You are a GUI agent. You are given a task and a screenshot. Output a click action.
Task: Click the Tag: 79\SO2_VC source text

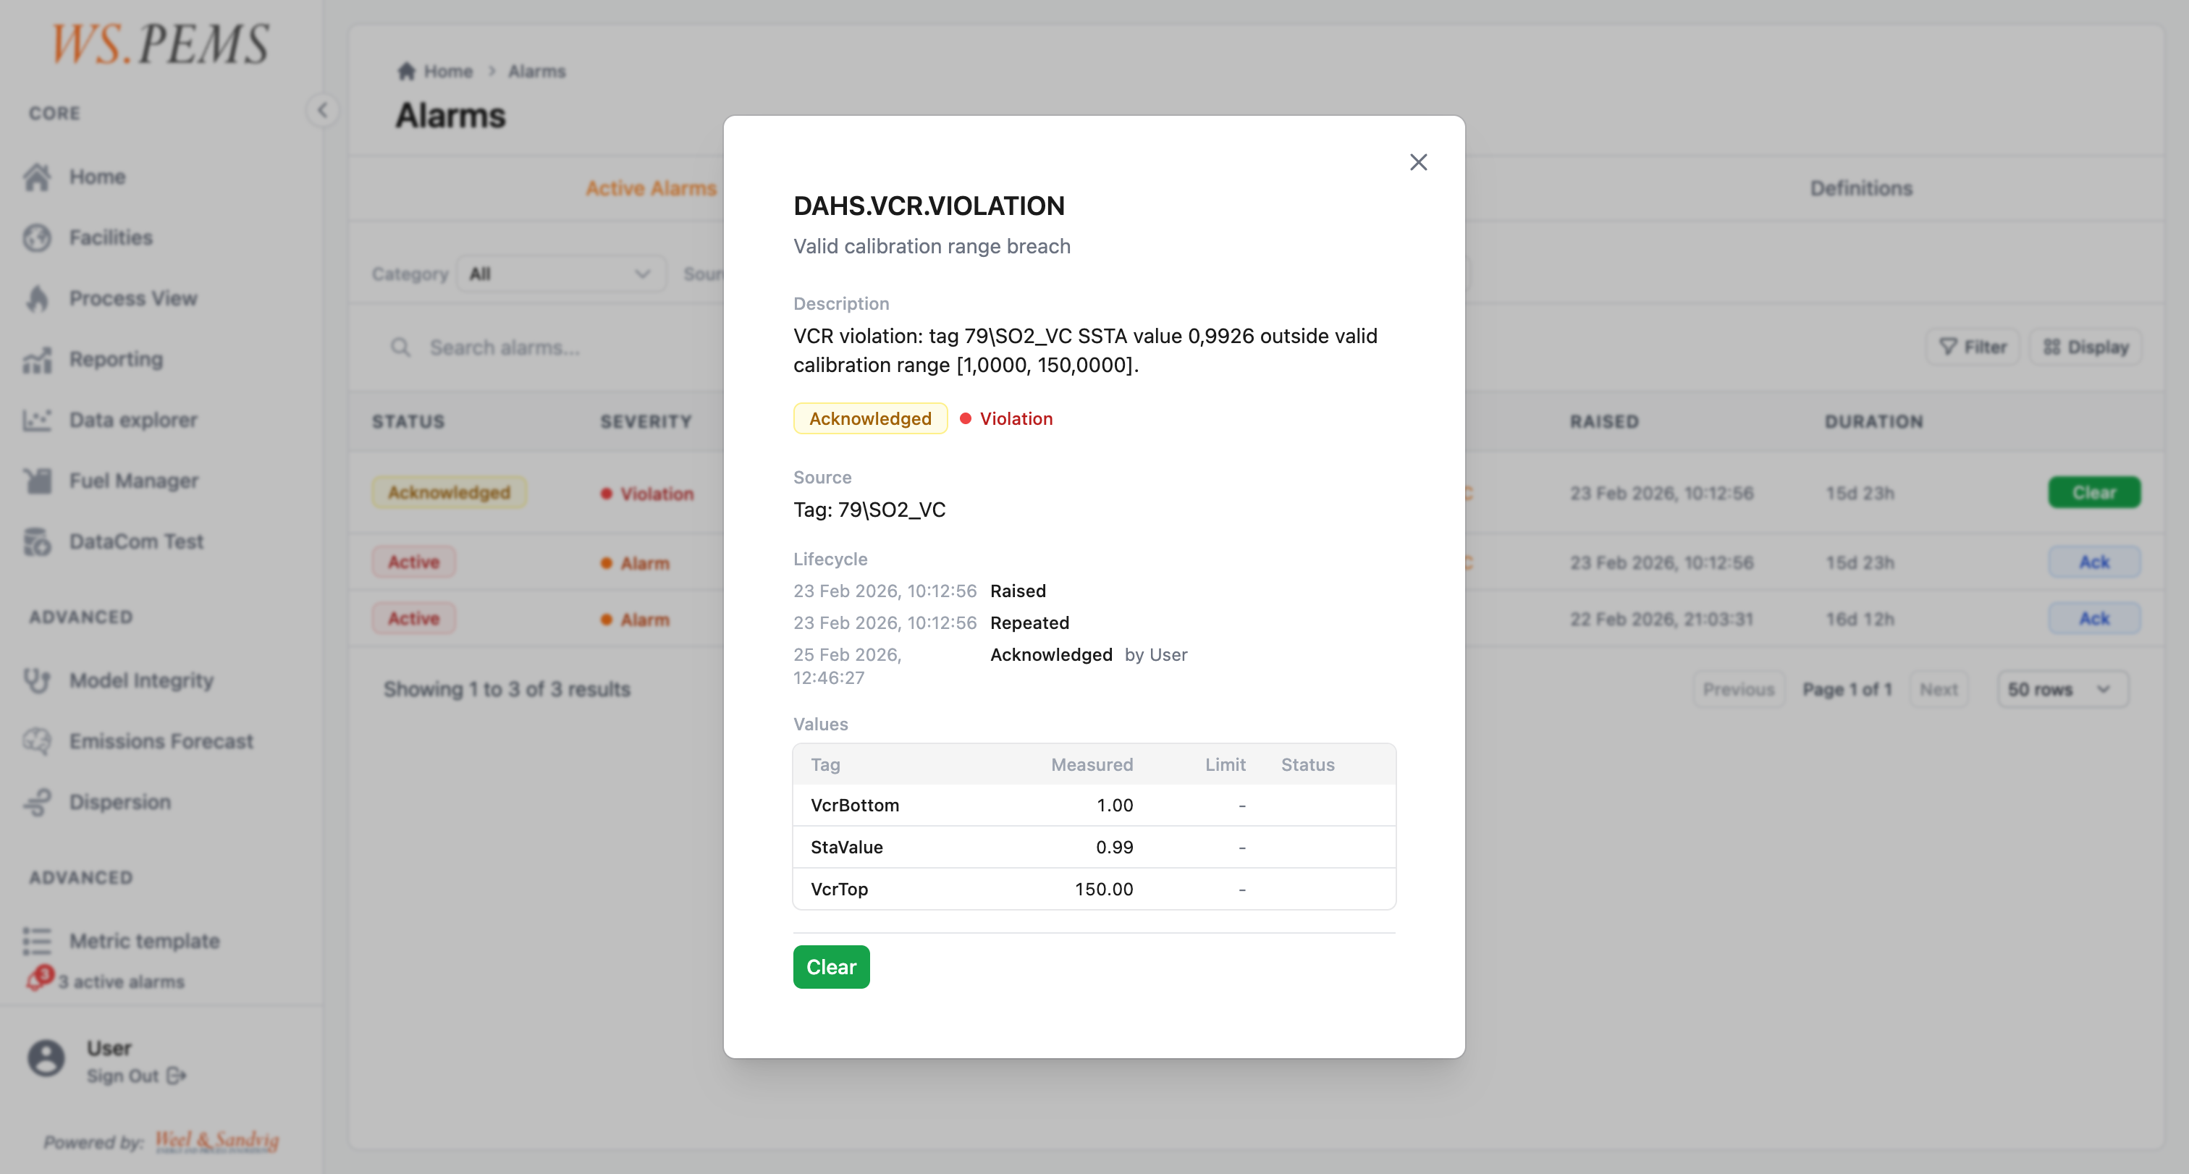click(869, 510)
